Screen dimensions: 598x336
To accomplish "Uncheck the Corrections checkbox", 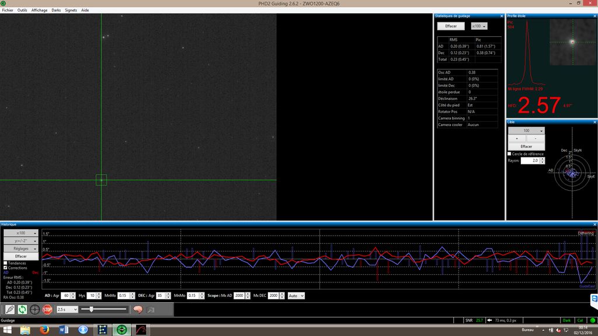I will tap(5, 268).
